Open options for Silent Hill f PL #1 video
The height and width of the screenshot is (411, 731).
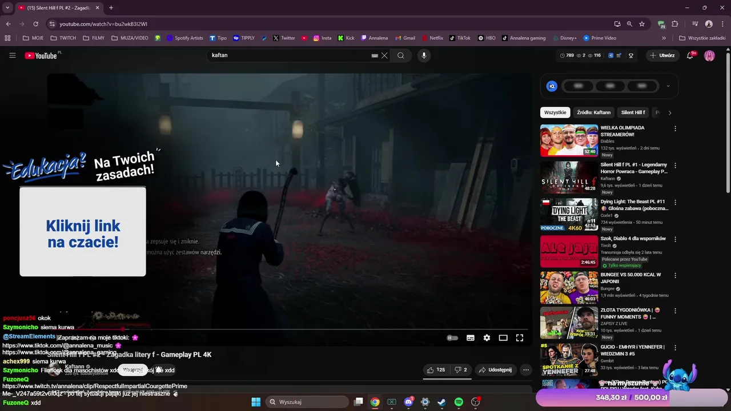click(x=675, y=166)
